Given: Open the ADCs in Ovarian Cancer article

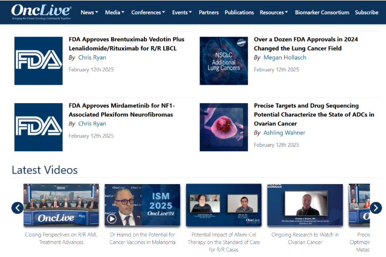Looking at the screenshot, I should click(314, 115).
